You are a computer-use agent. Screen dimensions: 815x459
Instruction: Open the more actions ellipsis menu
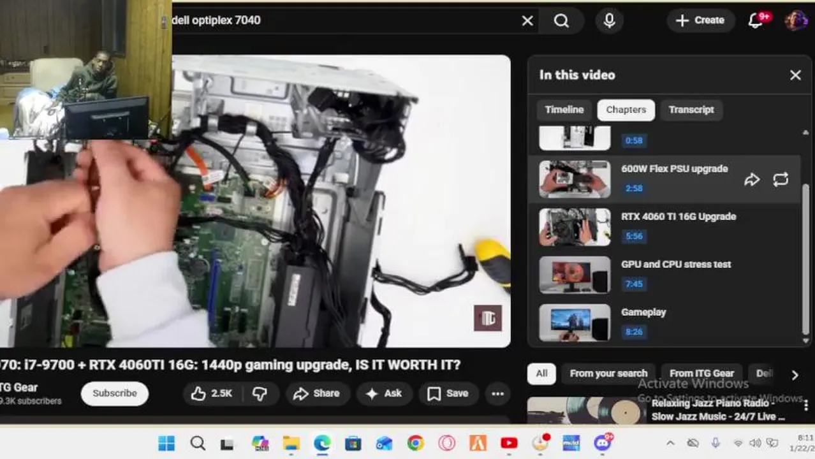pos(497,393)
